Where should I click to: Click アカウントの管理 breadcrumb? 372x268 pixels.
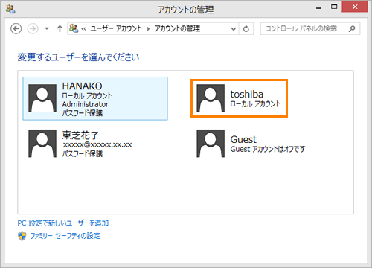pos(177,28)
